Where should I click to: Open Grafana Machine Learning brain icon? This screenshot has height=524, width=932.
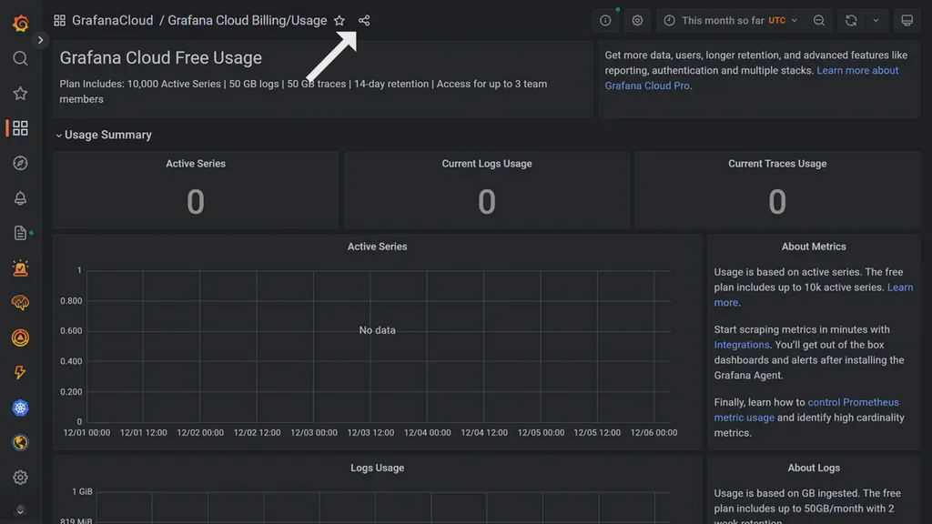[20, 302]
